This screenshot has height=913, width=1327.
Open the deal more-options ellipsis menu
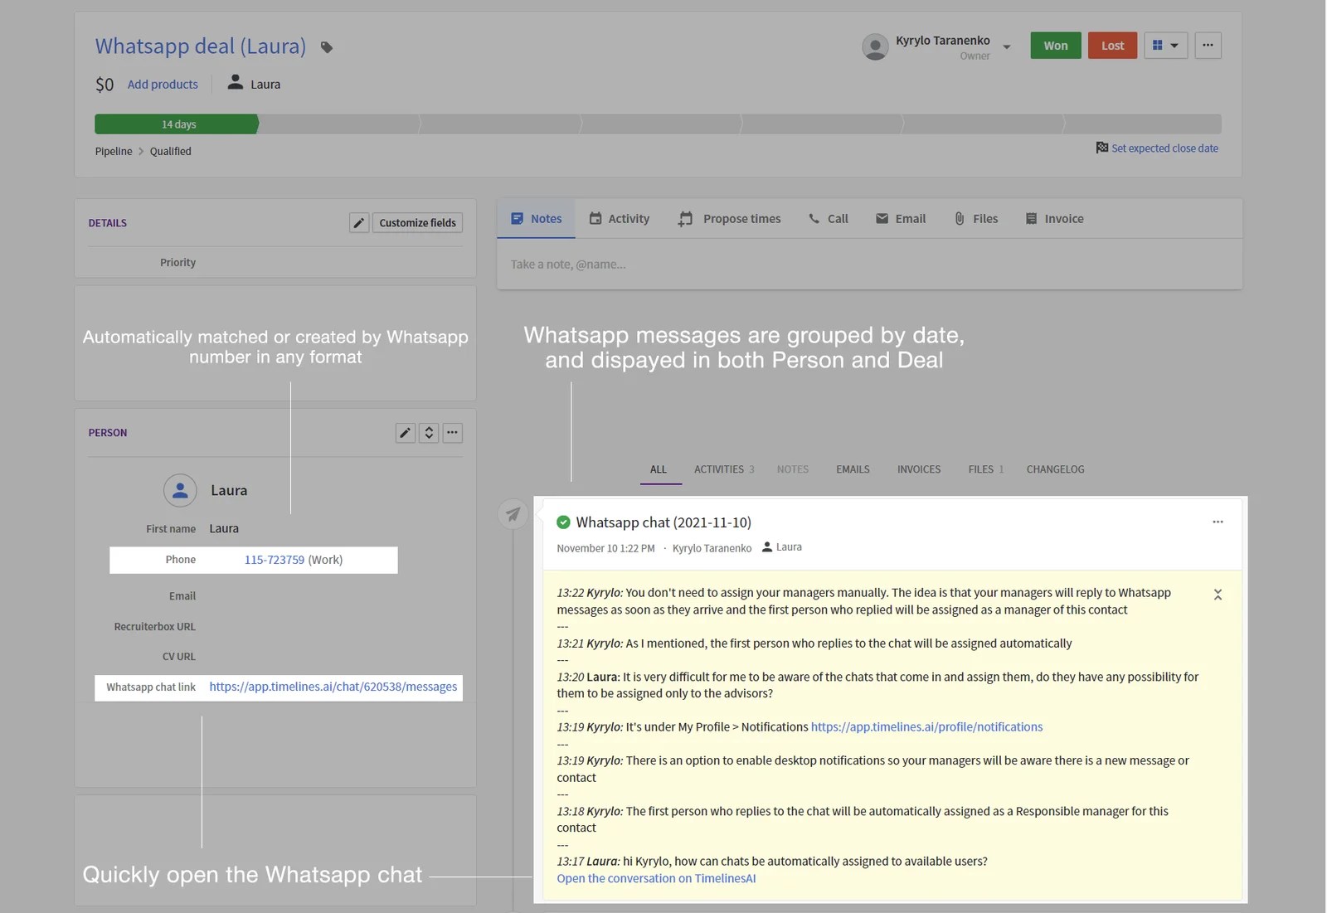pyautogui.click(x=1208, y=46)
